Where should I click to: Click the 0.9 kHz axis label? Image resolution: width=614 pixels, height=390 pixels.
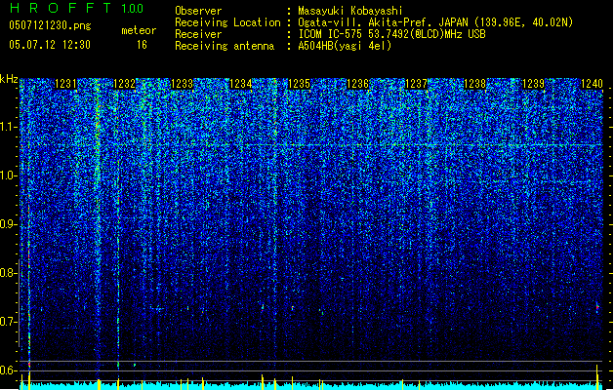coord(9,224)
